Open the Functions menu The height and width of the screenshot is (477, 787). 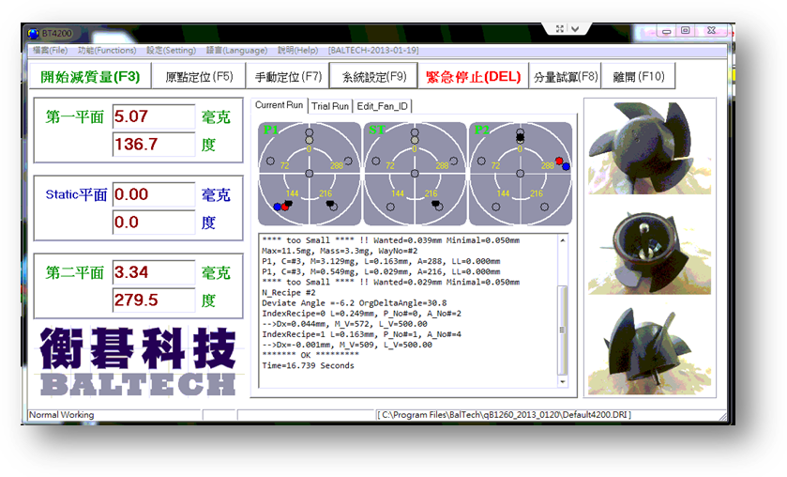(x=106, y=50)
